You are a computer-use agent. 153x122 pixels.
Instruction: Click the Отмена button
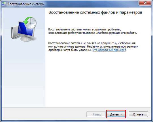(x=138, y=114)
